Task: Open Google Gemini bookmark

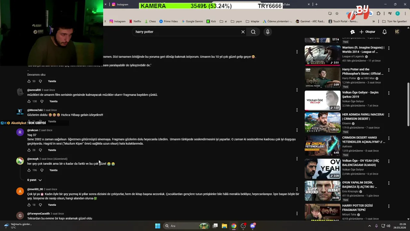Action: (192, 21)
